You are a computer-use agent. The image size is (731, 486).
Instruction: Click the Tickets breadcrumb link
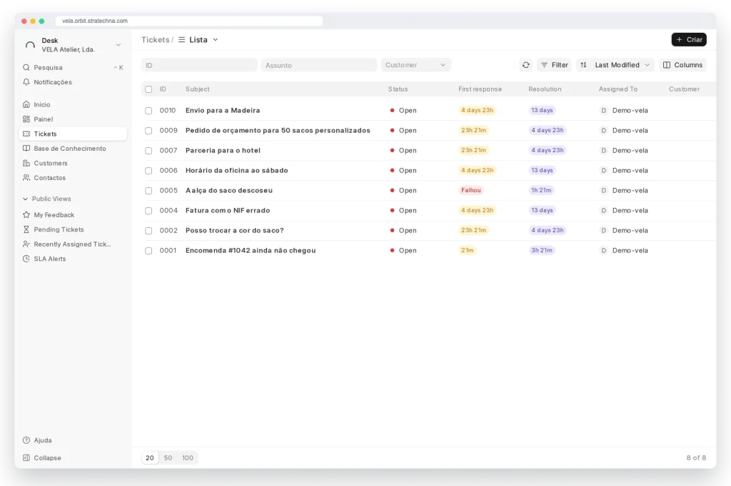click(155, 40)
